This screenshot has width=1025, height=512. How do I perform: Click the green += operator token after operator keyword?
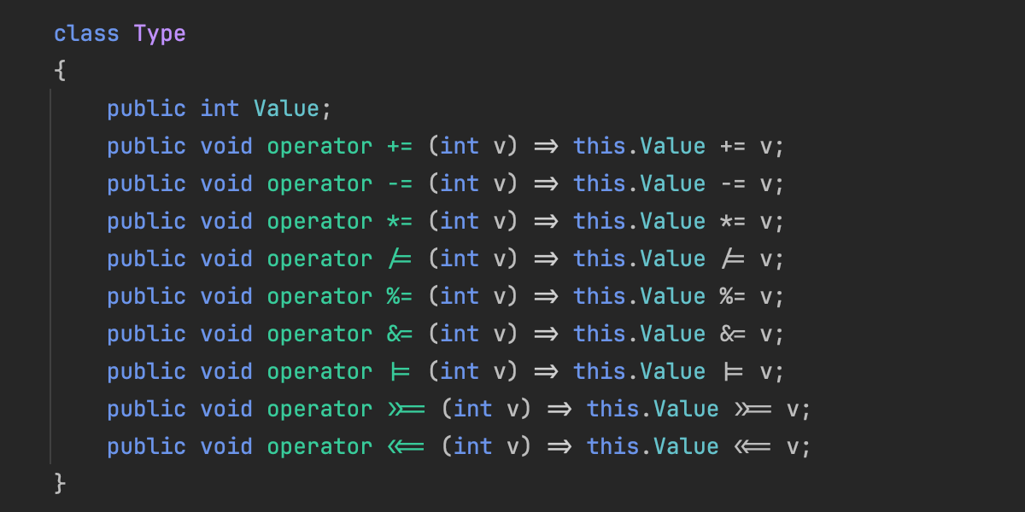coord(400,147)
